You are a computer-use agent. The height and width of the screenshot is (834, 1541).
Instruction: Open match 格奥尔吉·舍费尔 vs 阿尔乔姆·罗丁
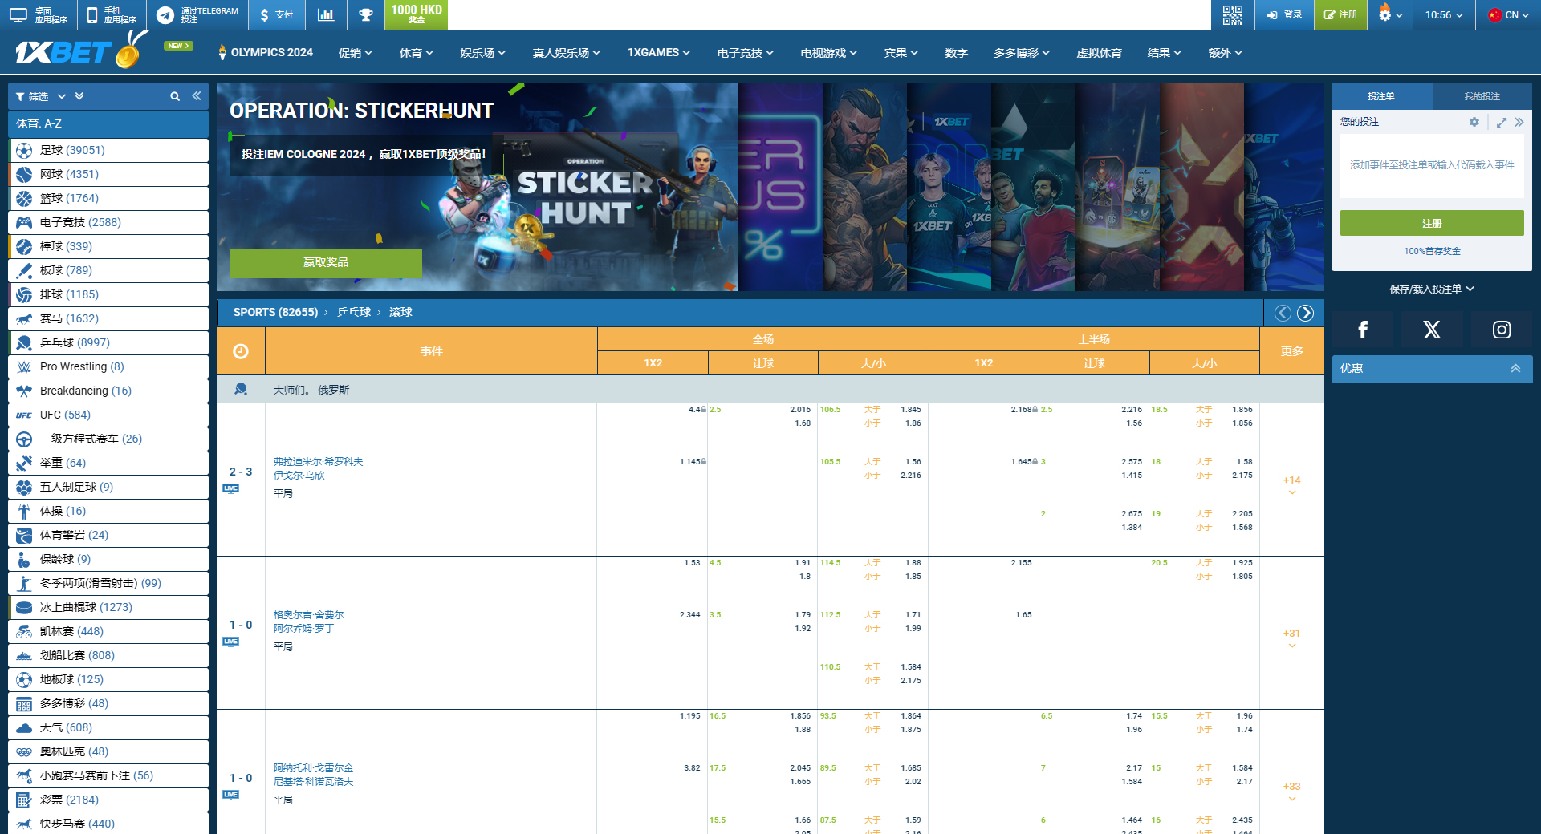pos(308,621)
